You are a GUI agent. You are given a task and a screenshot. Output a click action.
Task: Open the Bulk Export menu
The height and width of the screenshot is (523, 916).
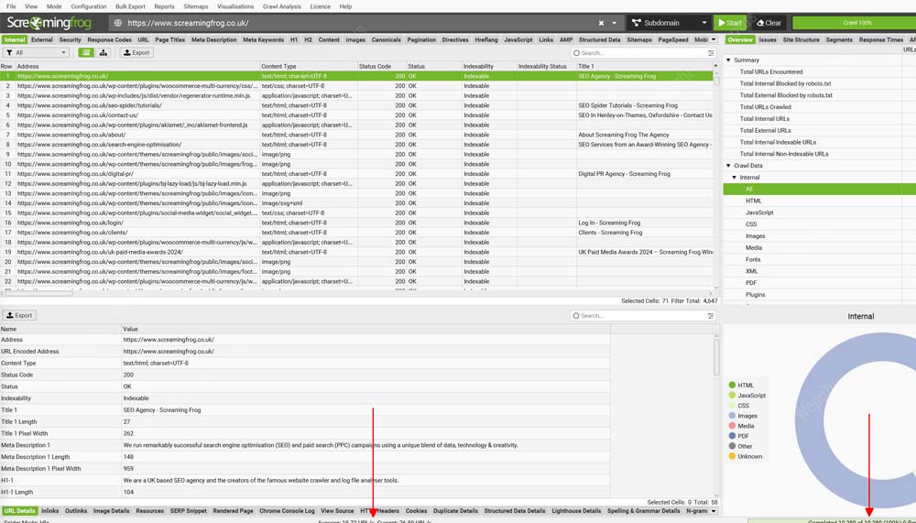130,6
